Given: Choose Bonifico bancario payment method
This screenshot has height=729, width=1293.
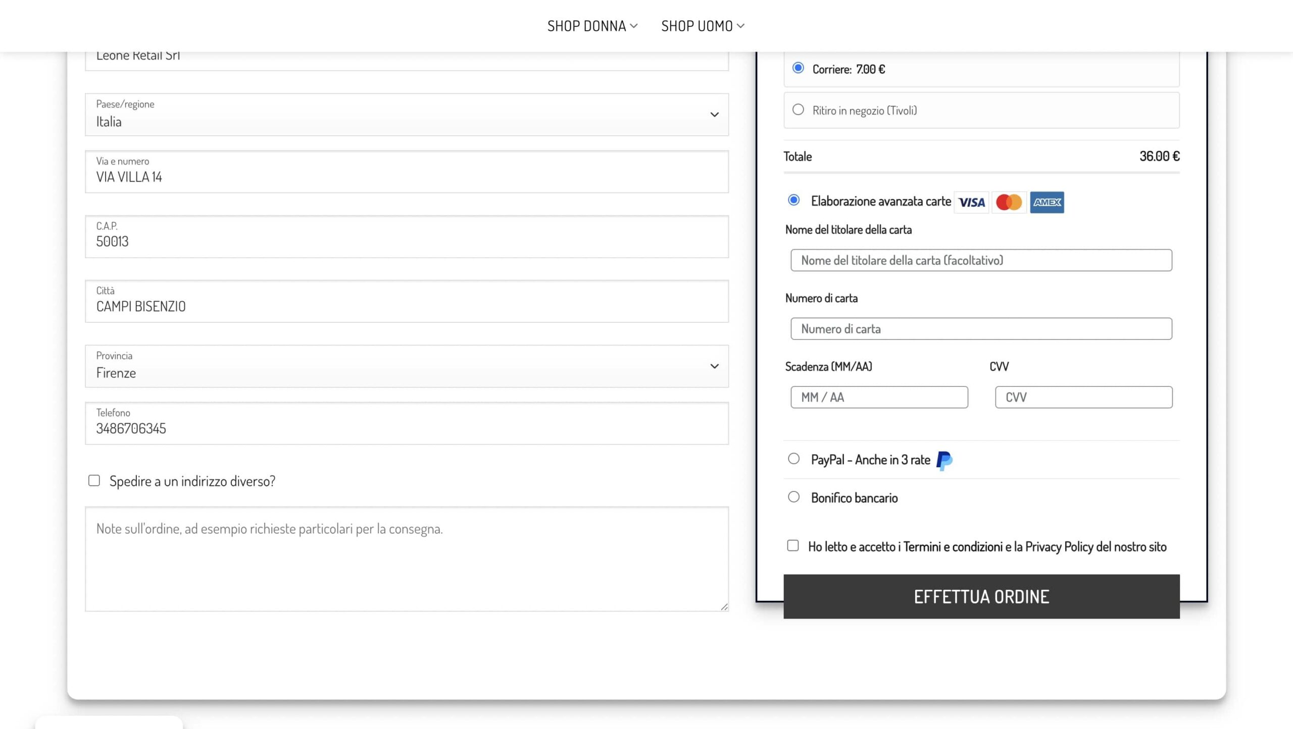Looking at the screenshot, I should (x=793, y=497).
